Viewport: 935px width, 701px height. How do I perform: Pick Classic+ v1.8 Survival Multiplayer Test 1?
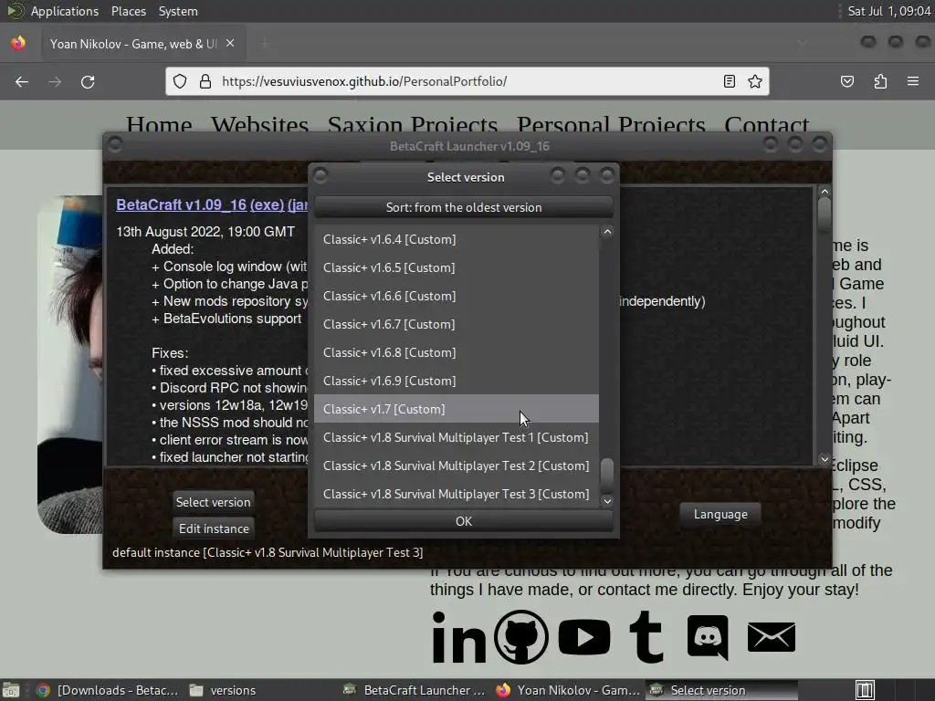pyautogui.click(x=457, y=437)
